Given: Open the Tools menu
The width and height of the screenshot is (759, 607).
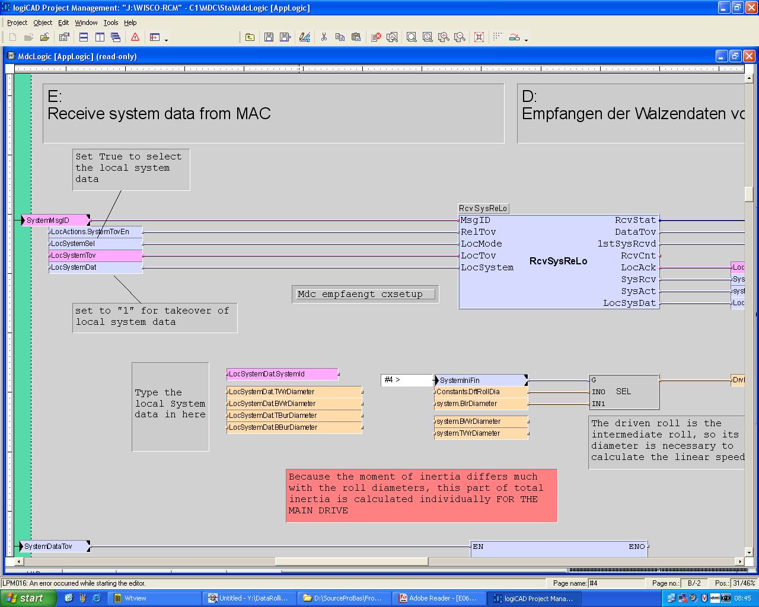Looking at the screenshot, I should pos(110,23).
